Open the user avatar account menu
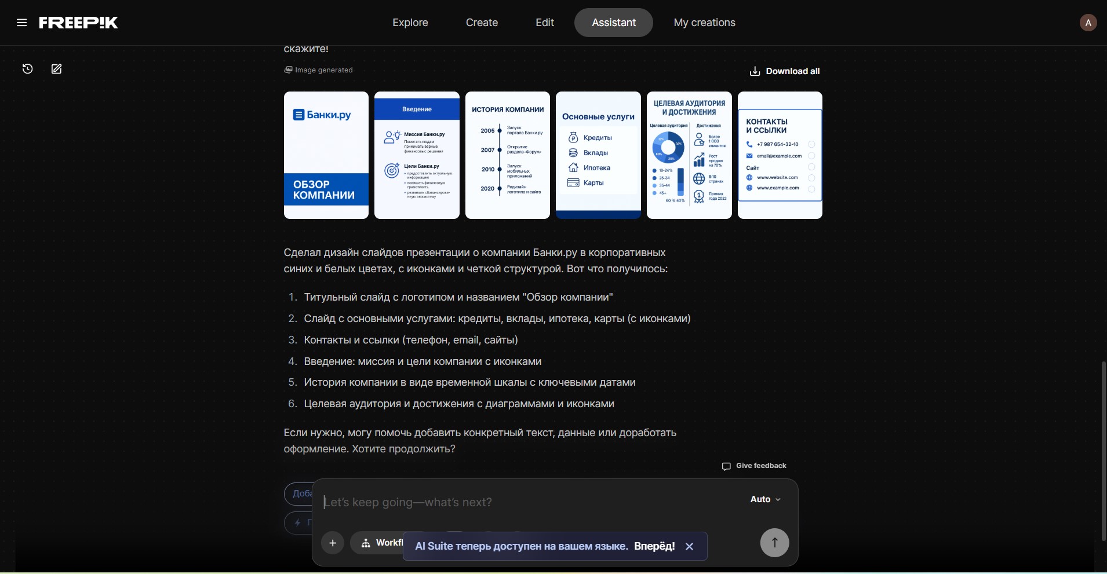The width and height of the screenshot is (1107, 574). [1088, 23]
